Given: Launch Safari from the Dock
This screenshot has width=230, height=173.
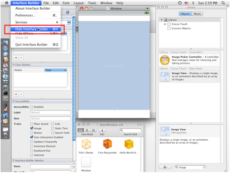Looking at the screenshot, I should pos(5,48).
